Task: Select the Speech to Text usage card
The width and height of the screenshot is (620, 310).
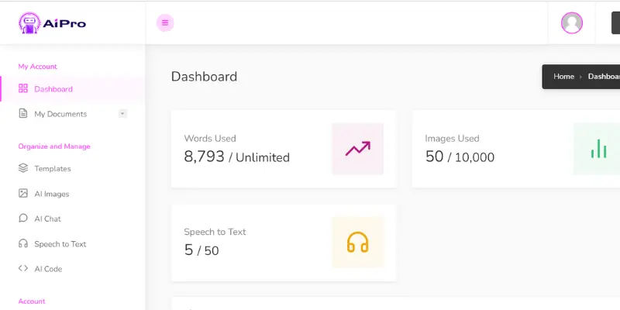Action: click(284, 243)
